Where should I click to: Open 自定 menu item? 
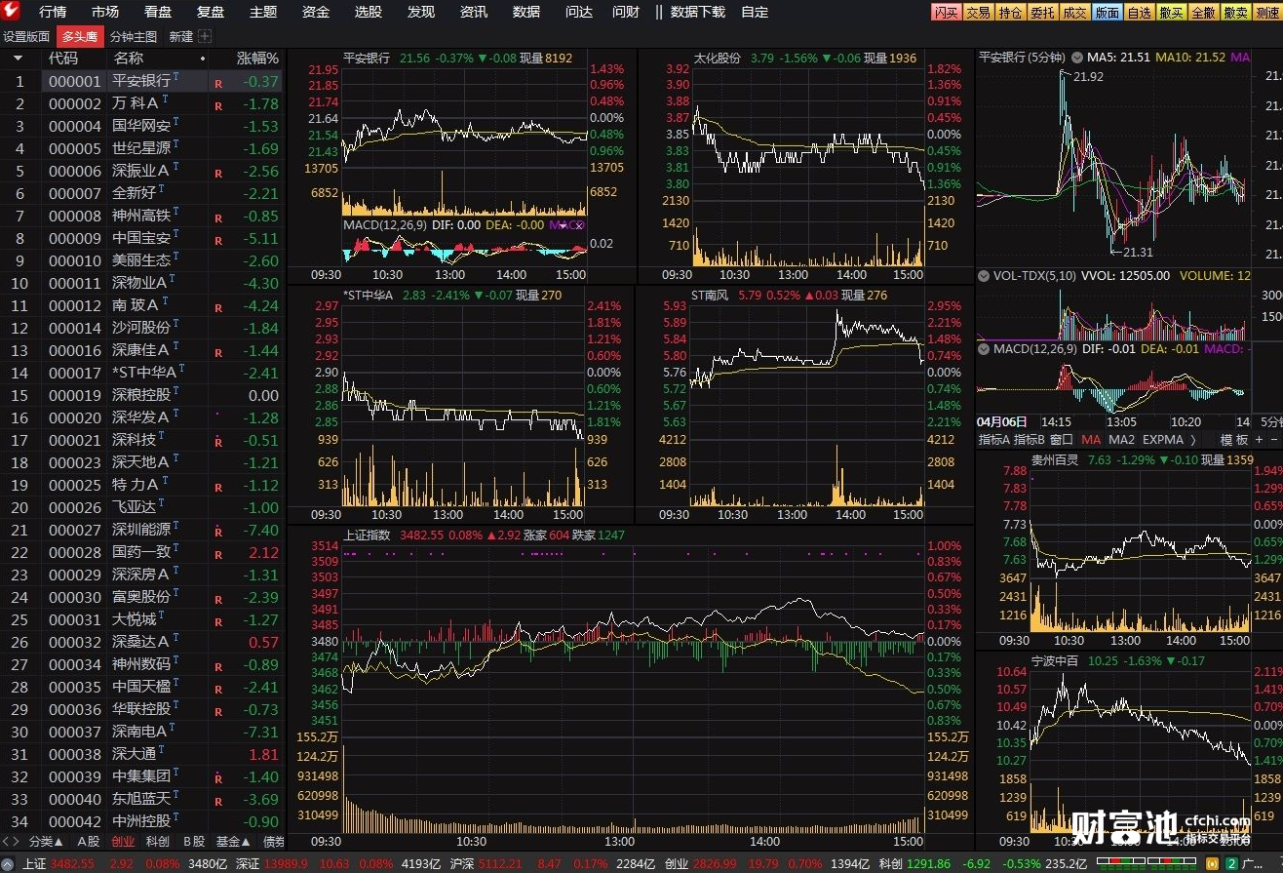[x=755, y=12]
